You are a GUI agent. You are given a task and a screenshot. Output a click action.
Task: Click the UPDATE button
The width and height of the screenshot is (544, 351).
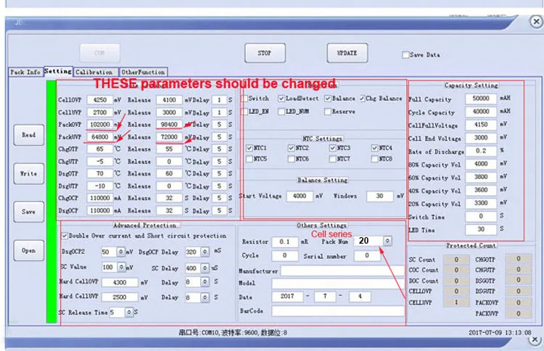(347, 53)
